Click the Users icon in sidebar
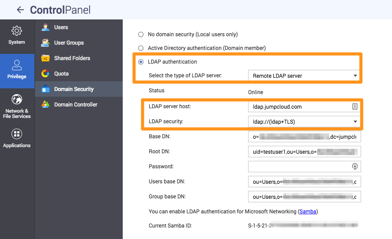 tap(45, 27)
